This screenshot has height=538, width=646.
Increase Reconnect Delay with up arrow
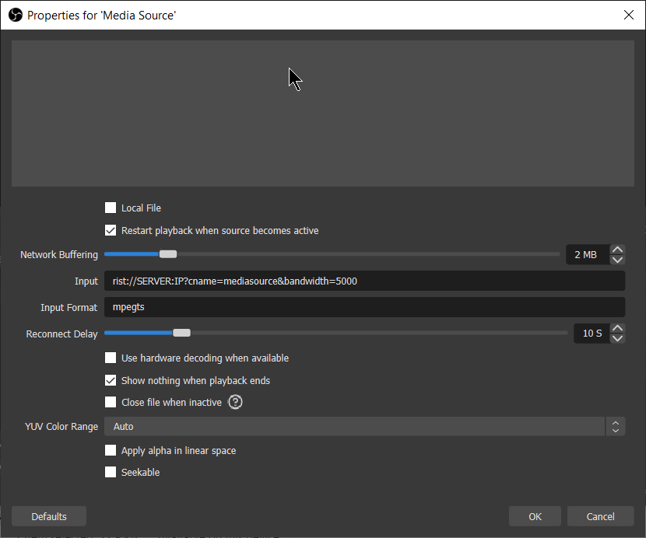[x=617, y=328]
